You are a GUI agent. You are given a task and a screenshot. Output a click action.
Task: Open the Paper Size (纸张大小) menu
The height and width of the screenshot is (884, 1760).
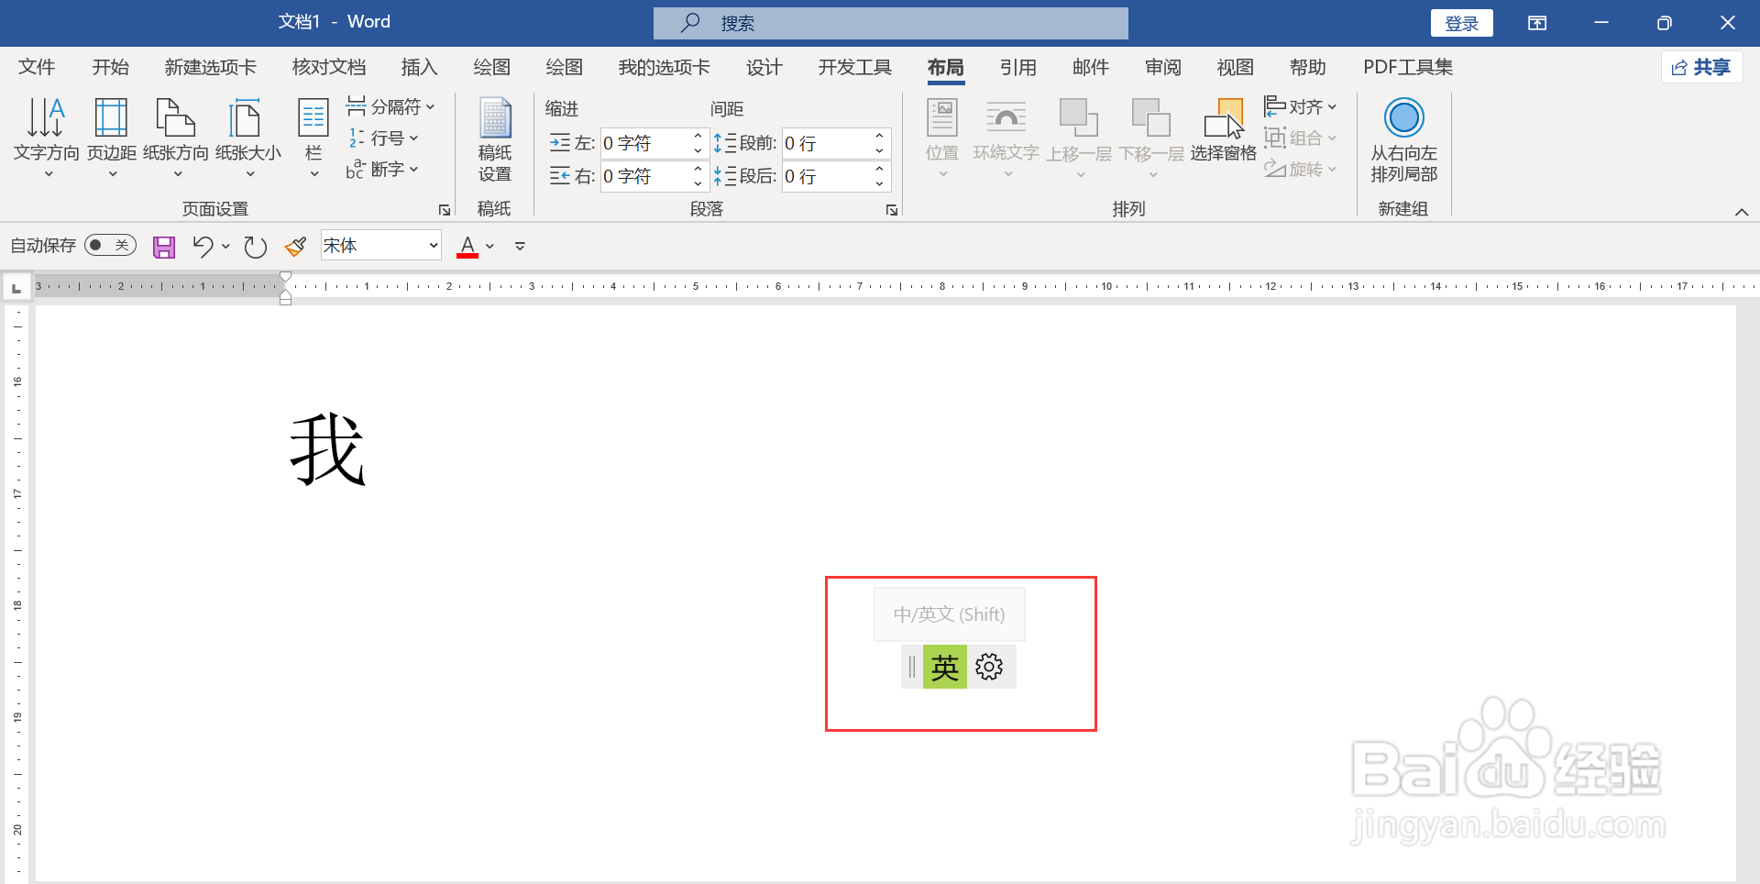pyautogui.click(x=247, y=138)
